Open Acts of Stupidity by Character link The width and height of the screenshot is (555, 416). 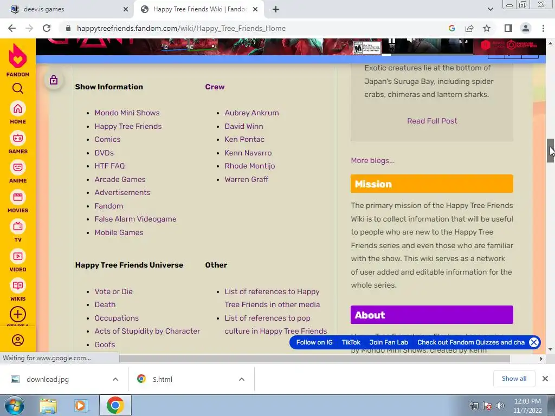point(147,331)
